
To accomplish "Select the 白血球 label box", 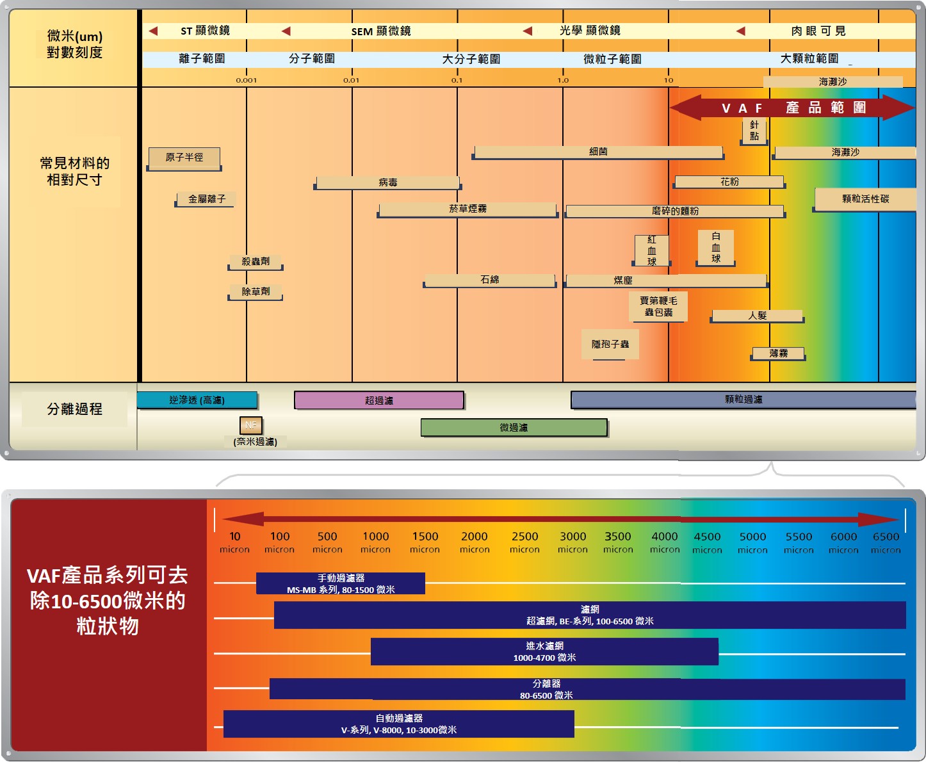I will coord(716,248).
